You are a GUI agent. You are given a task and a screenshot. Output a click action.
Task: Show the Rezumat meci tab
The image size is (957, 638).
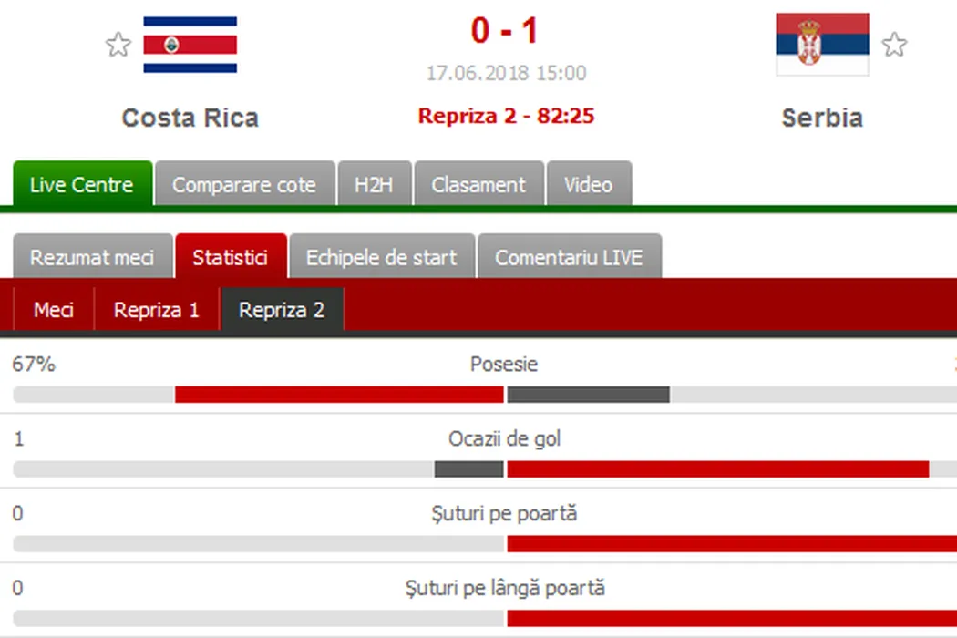point(92,257)
